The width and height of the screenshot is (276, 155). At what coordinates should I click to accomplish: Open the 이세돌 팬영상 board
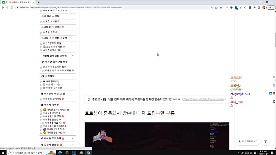coord(51,120)
